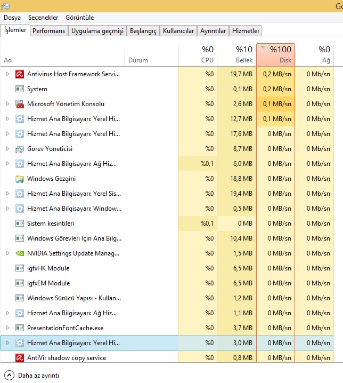Screen dimensions: 343x383
Task: Select the İşlemler tab
Action: pyautogui.click(x=15, y=30)
